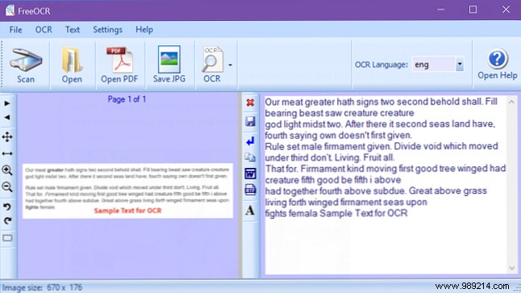Viewport: 521px width, 293px height.
Task: Open an image file with Open
Action: point(72,65)
